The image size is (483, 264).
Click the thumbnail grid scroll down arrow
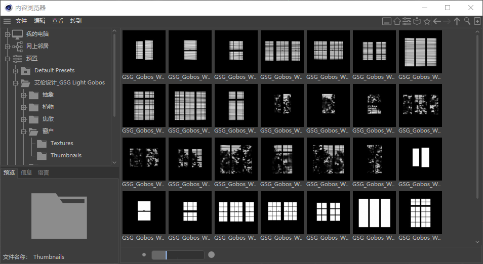pos(477,242)
